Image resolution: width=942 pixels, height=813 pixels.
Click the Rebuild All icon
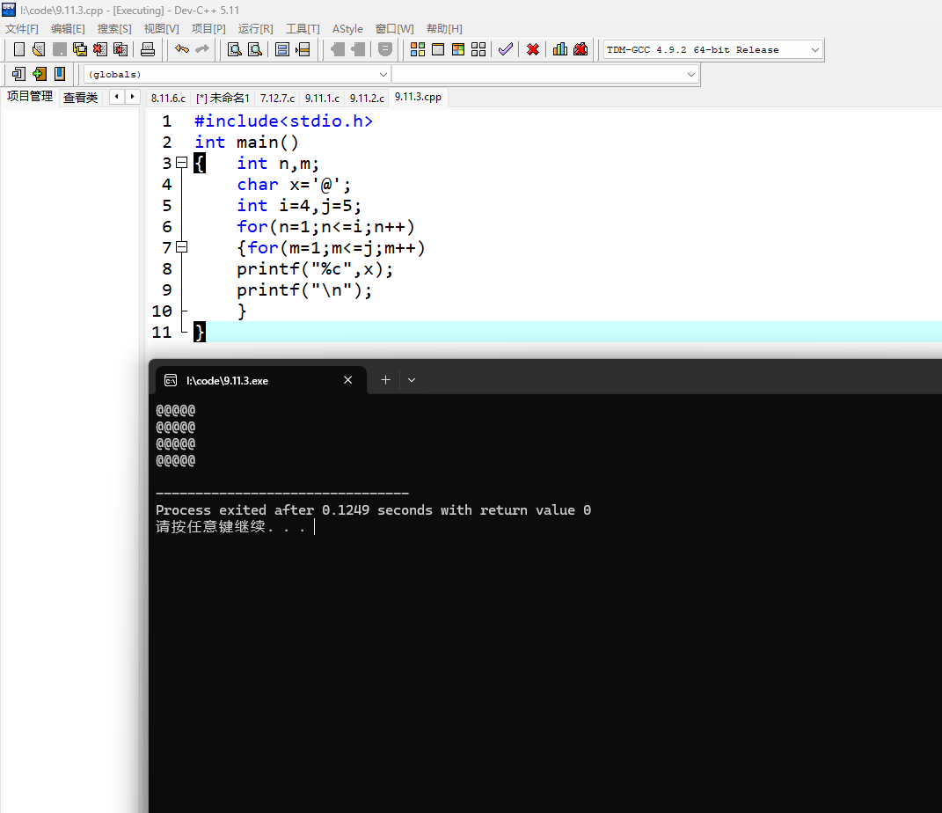[x=478, y=49]
